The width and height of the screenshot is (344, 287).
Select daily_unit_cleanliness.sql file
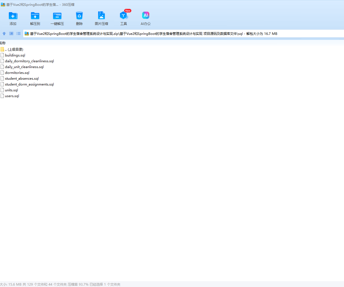[24, 67]
